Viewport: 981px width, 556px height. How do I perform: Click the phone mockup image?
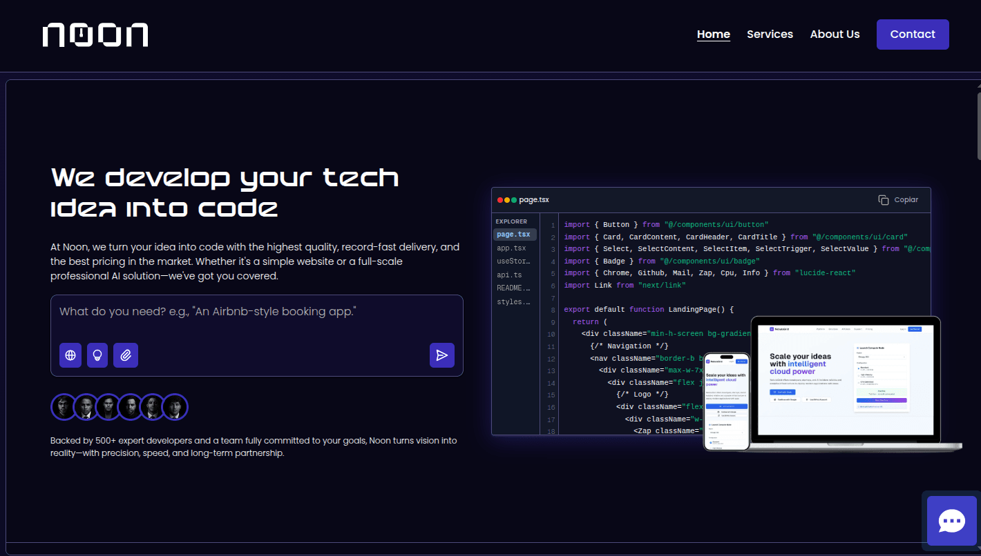point(726,401)
